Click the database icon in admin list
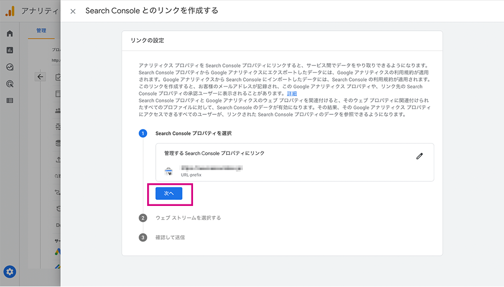The image size is (504, 287). pos(58,143)
